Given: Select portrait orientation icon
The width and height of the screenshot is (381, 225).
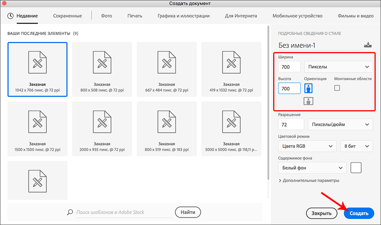Looking at the screenshot, I should point(308,88).
